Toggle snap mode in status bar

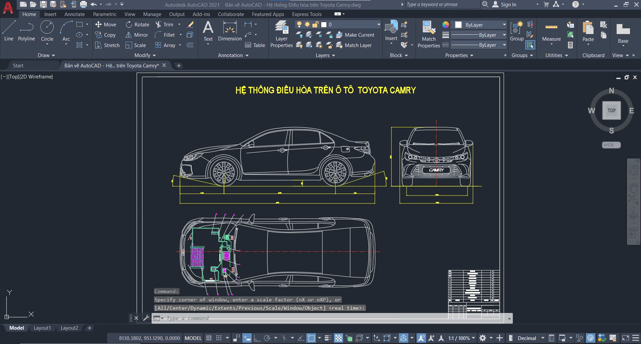pyautogui.click(x=219, y=338)
